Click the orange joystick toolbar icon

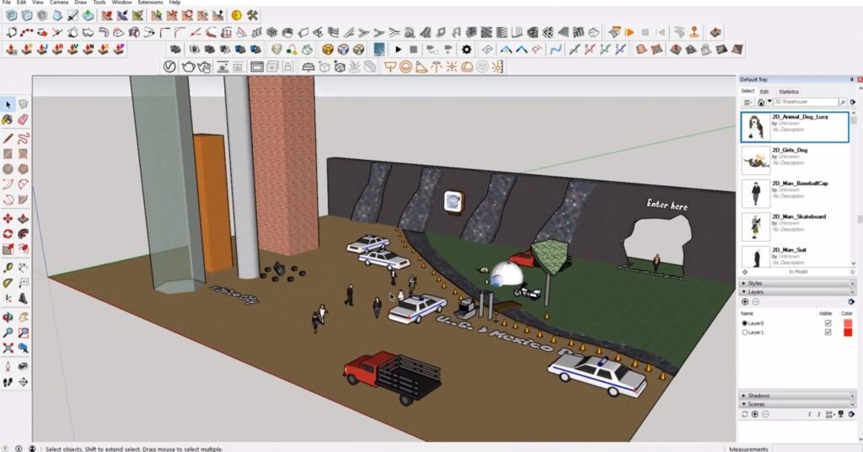694,32
